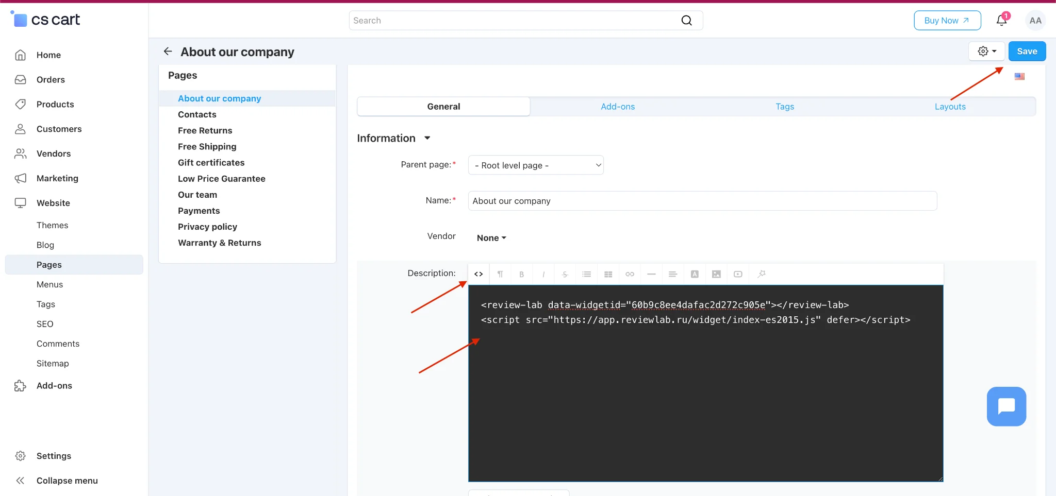Apply bold formatting in description editor

[522, 274]
